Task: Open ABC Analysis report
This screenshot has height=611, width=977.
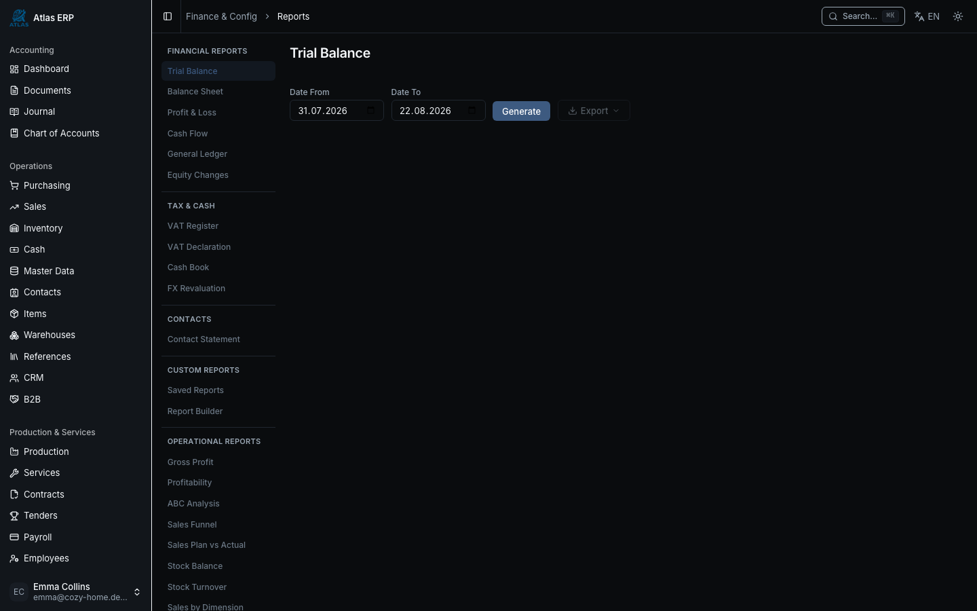Action: [218, 504]
